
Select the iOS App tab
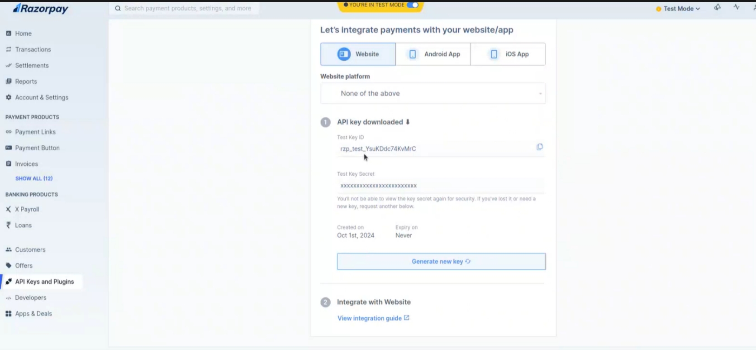508,54
